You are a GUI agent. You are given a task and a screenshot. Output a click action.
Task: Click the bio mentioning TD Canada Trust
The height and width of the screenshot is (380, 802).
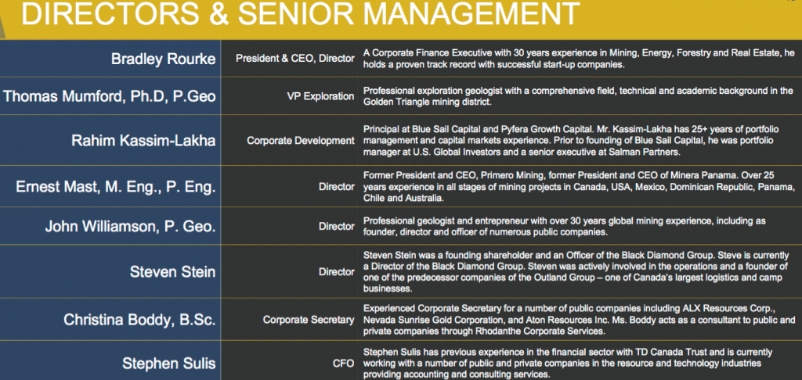pos(580,364)
